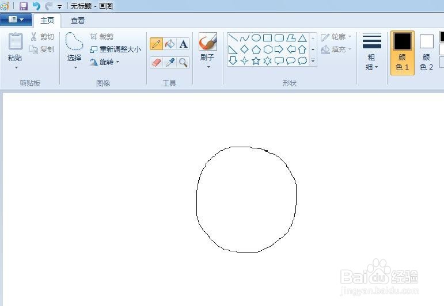Choose the Cloud callout shape
This screenshot has height=306, width=444.
[302, 60]
